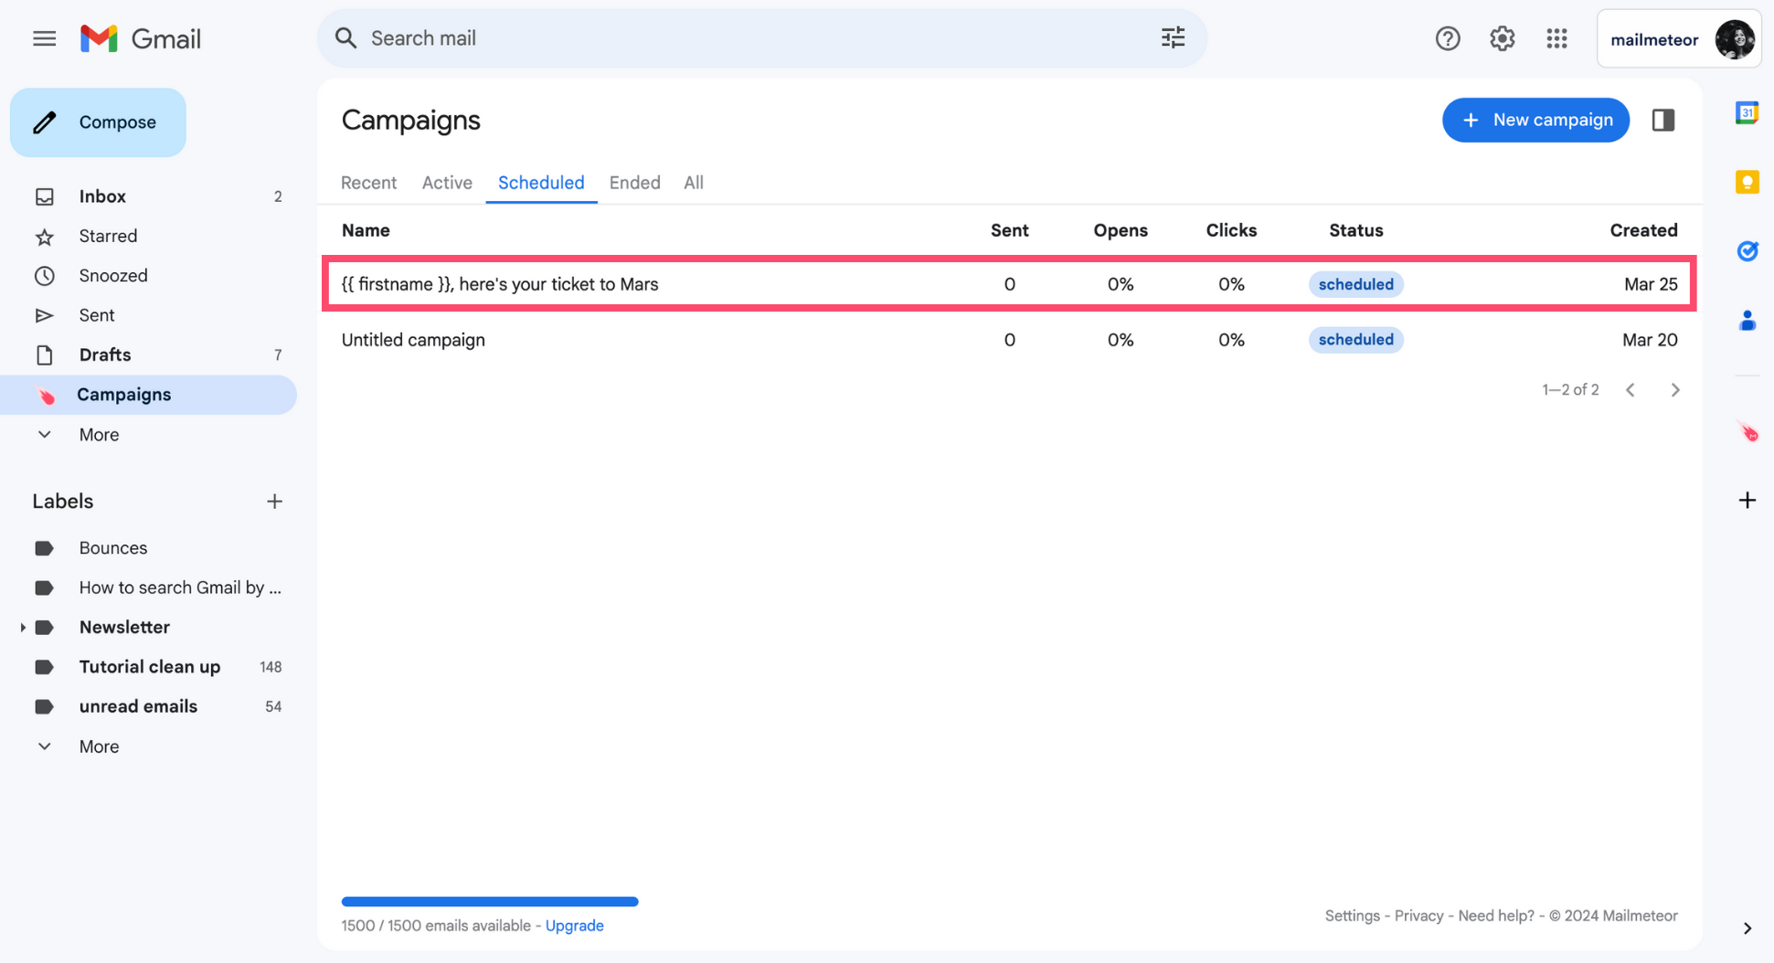The height and width of the screenshot is (963, 1774).
Task: Click the Status column header
Action: click(x=1355, y=230)
